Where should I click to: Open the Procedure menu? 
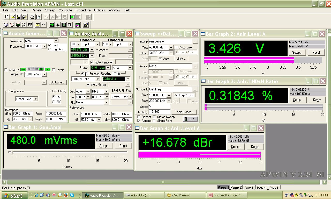[x=83, y=10]
